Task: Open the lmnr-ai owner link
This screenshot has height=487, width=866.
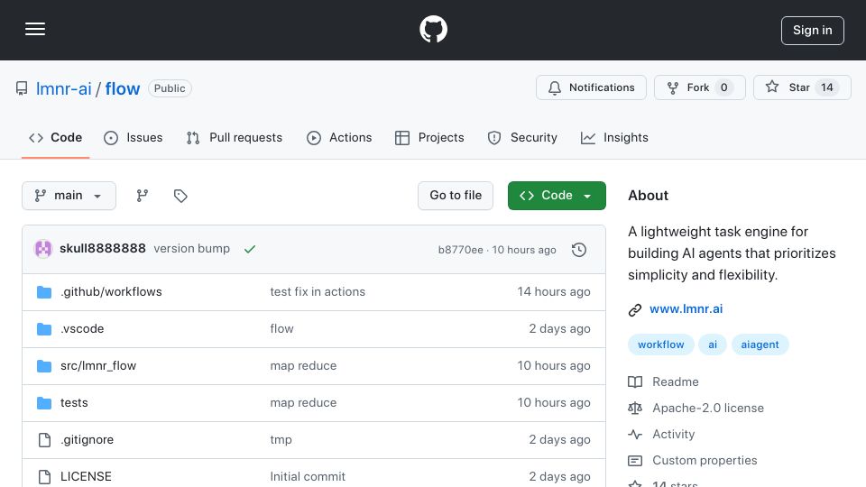Action: coord(63,88)
